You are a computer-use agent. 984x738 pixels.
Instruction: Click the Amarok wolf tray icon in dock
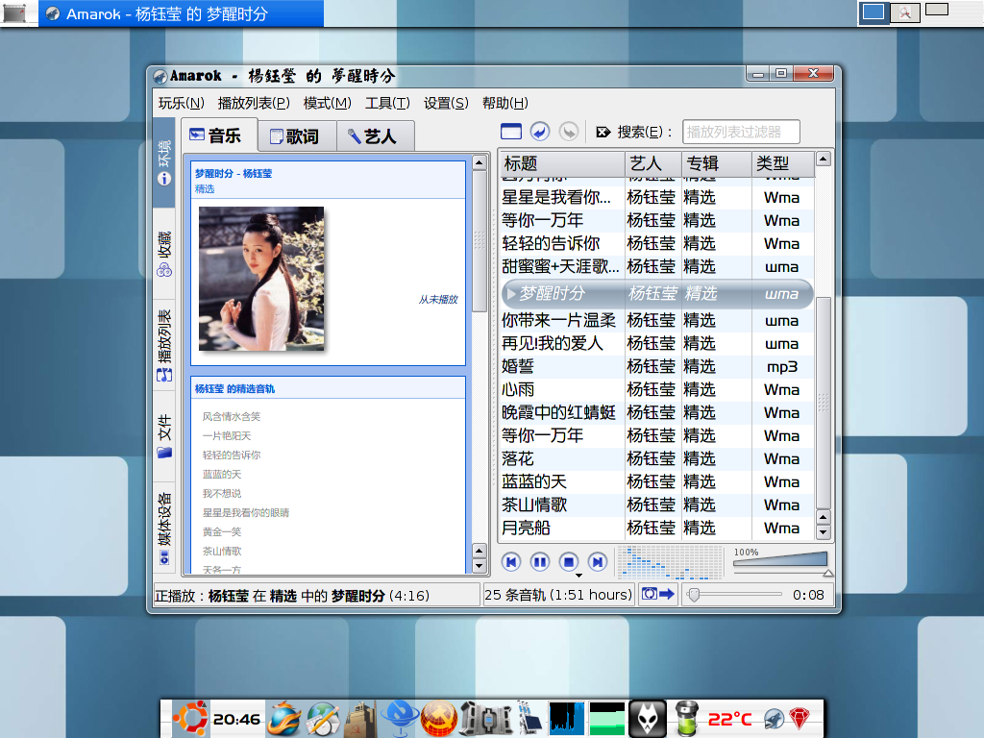[774, 719]
